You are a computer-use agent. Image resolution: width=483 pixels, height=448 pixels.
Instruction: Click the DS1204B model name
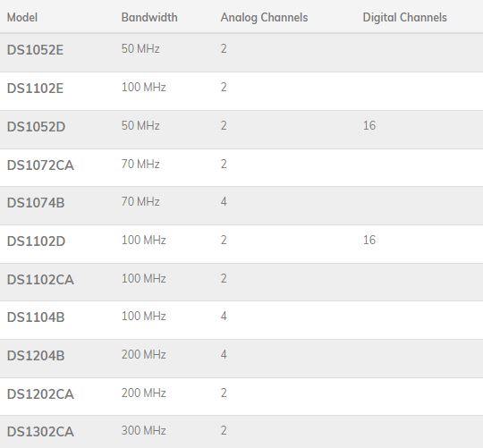(x=36, y=356)
